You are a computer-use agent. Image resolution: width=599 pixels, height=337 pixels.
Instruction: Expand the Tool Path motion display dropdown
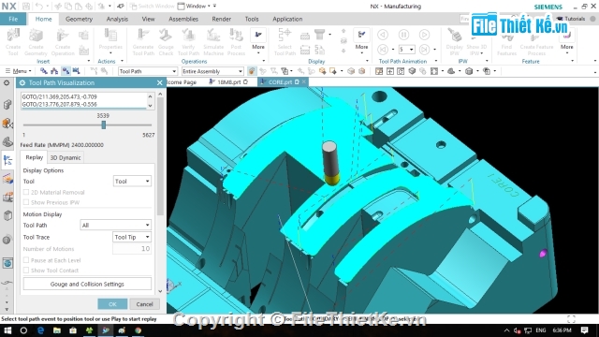point(115,225)
